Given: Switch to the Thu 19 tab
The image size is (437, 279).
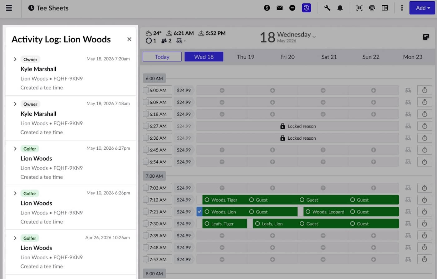Looking at the screenshot, I should [x=246, y=57].
